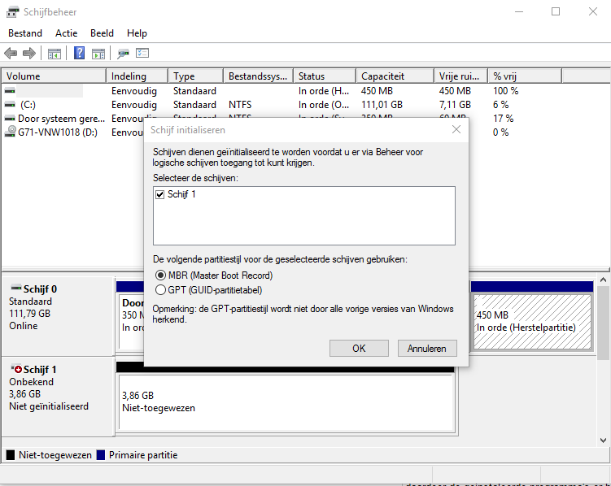This screenshot has width=611, height=486.
Task: Click the checklist view toolbar icon
Action: pos(142,53)
